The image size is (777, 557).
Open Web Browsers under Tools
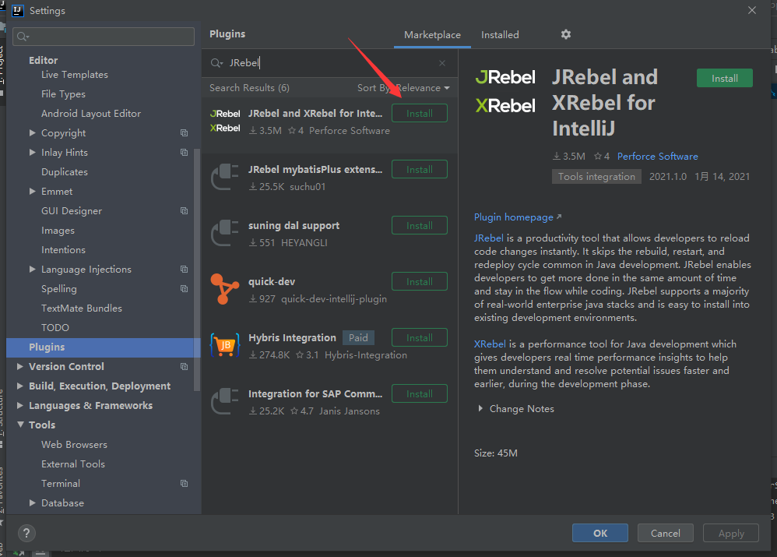point(74,444)
